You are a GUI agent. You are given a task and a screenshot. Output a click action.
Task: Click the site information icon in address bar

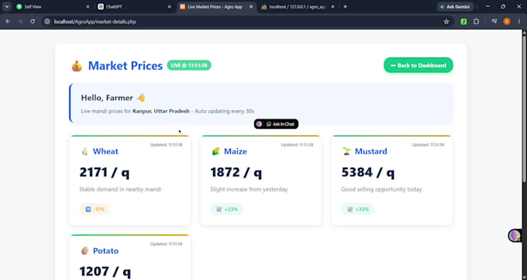coord(47,22)
